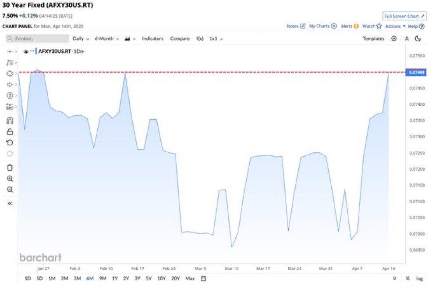
Task: Delete drawings with the trash icon
Action: [x=10, y=168]
